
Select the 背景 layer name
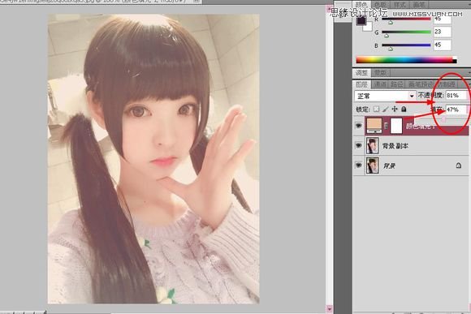click(x=389, y=166)
